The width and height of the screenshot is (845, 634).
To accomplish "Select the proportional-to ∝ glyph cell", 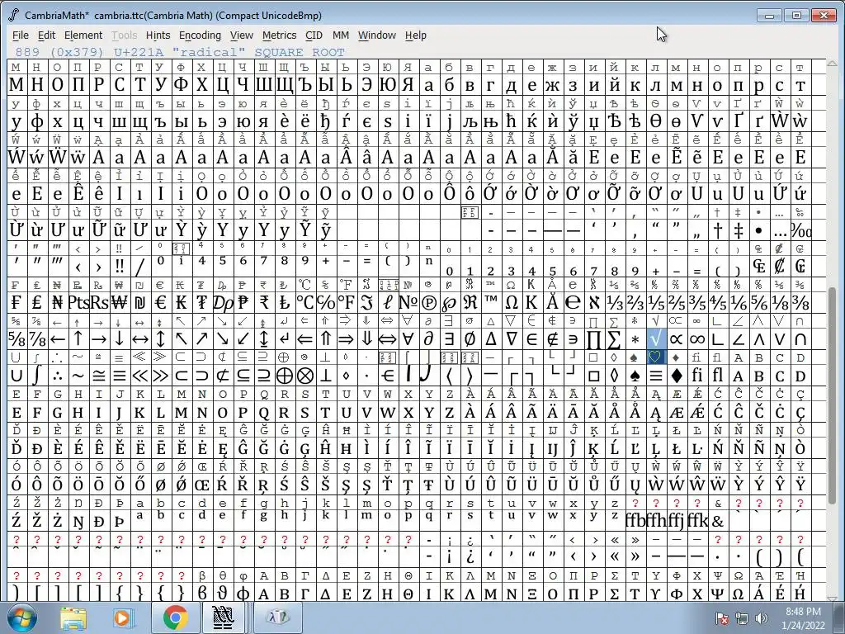I will [x=677, y=339].
